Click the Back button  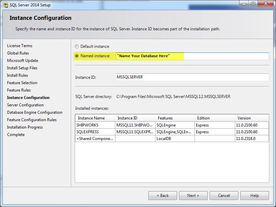tap(163, 196)
